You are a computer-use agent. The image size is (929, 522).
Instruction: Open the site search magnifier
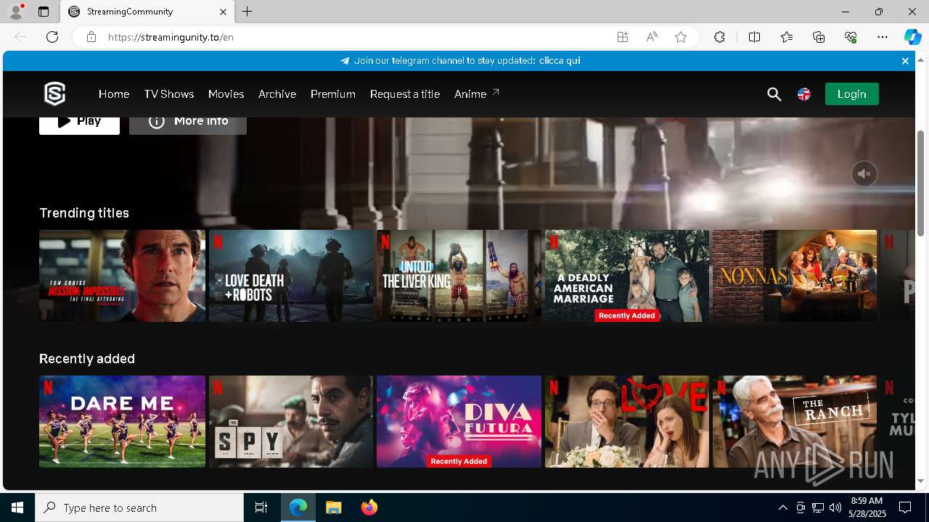point(774,94)
